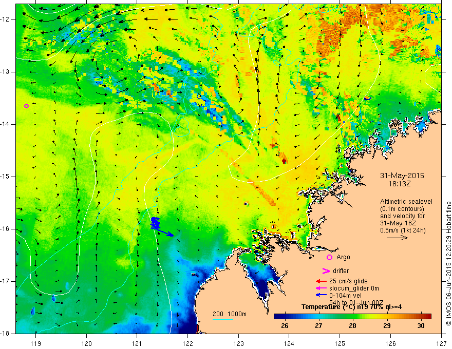Click the "slocum_glider 0m" label

pyautogui.click(x=354, y=288)
